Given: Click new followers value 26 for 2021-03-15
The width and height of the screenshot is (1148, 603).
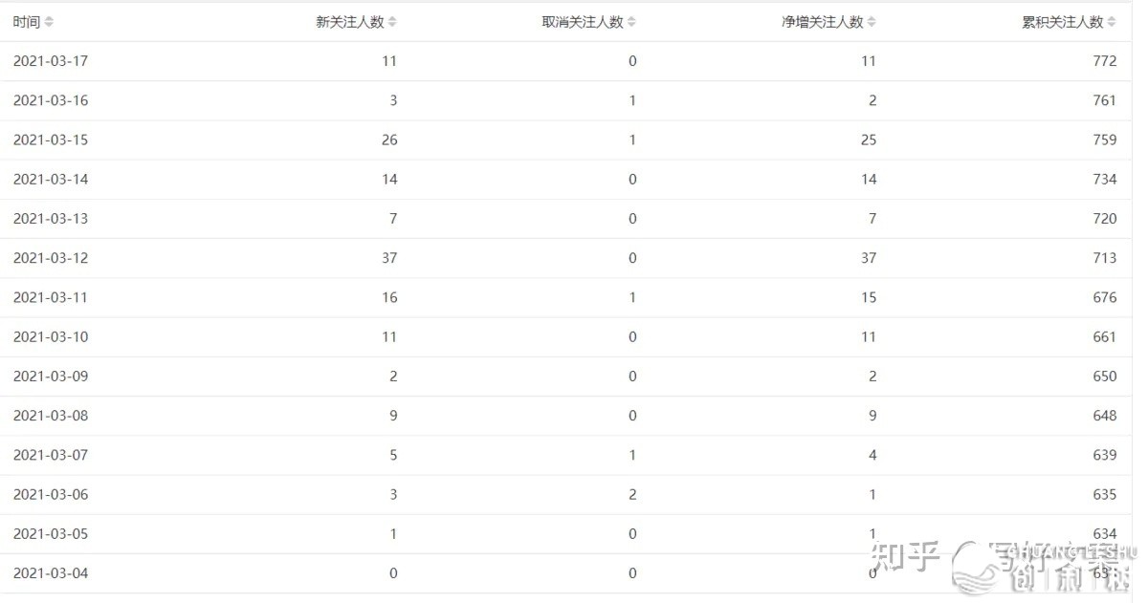Looking at the screenshot, I should coord(388,140).
